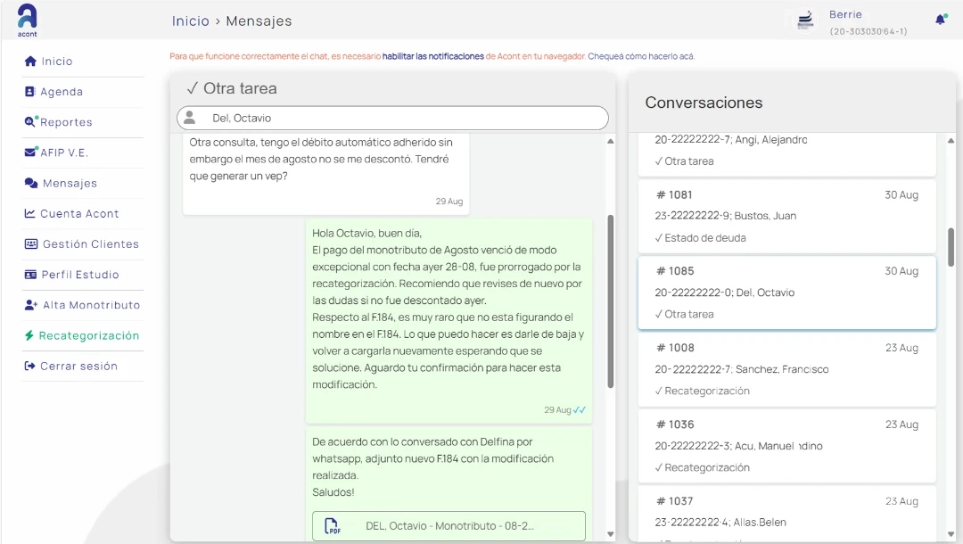Screen dimensions: 963x544
Task: Click the habilitar las notificaciones link
Action: [432, 56]
